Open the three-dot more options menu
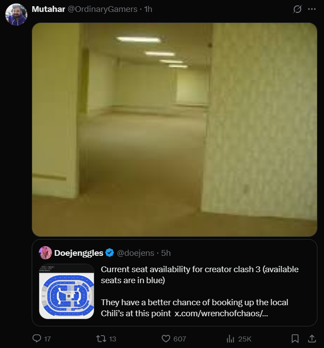 (312, 9)
